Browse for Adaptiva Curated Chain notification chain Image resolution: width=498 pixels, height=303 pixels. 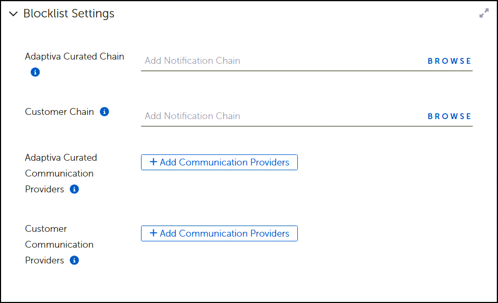point(449,61)
